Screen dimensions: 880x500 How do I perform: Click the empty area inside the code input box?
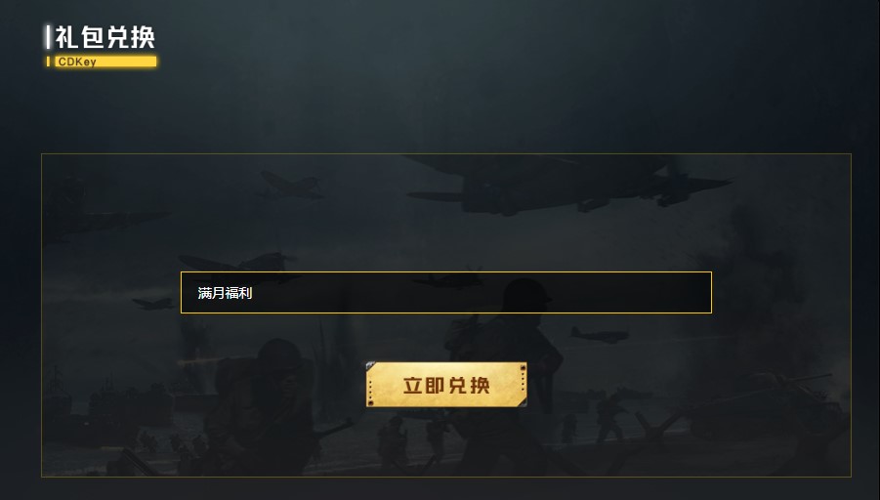point(482,292)
